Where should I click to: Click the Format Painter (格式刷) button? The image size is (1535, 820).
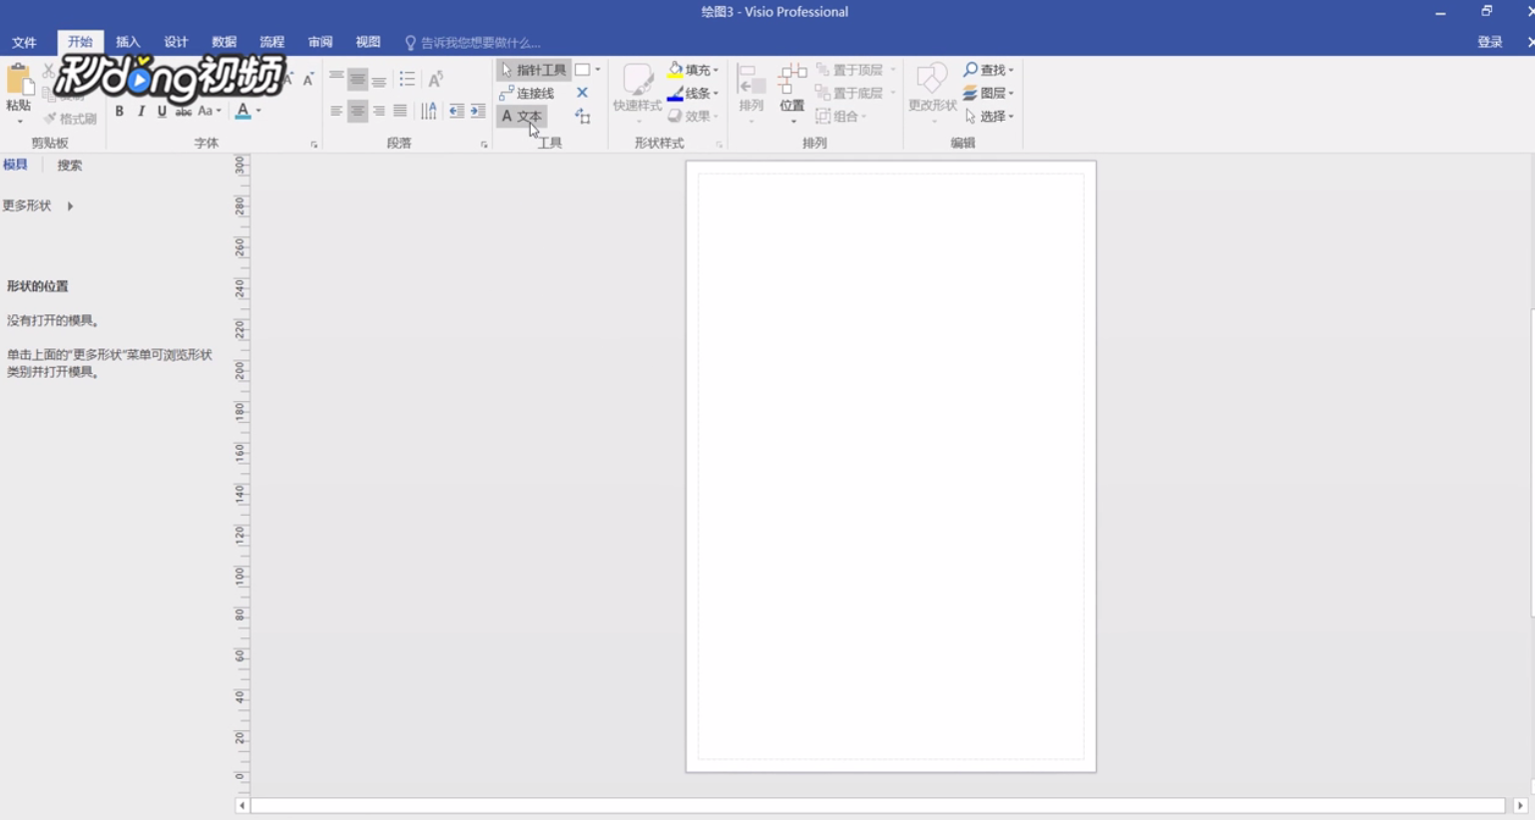[x=71, y=119]
